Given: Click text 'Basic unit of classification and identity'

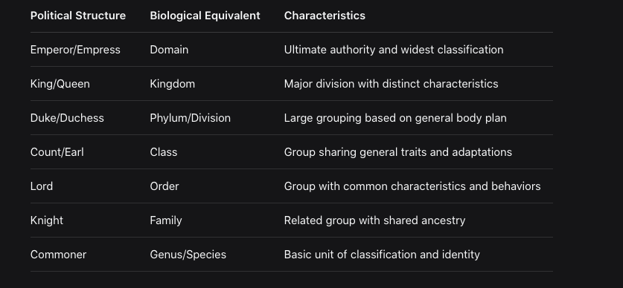Looking at the screenshot, I should coord(382,255).
